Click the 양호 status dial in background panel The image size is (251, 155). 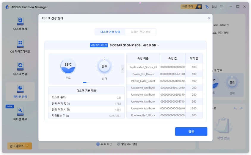[232, 83]
